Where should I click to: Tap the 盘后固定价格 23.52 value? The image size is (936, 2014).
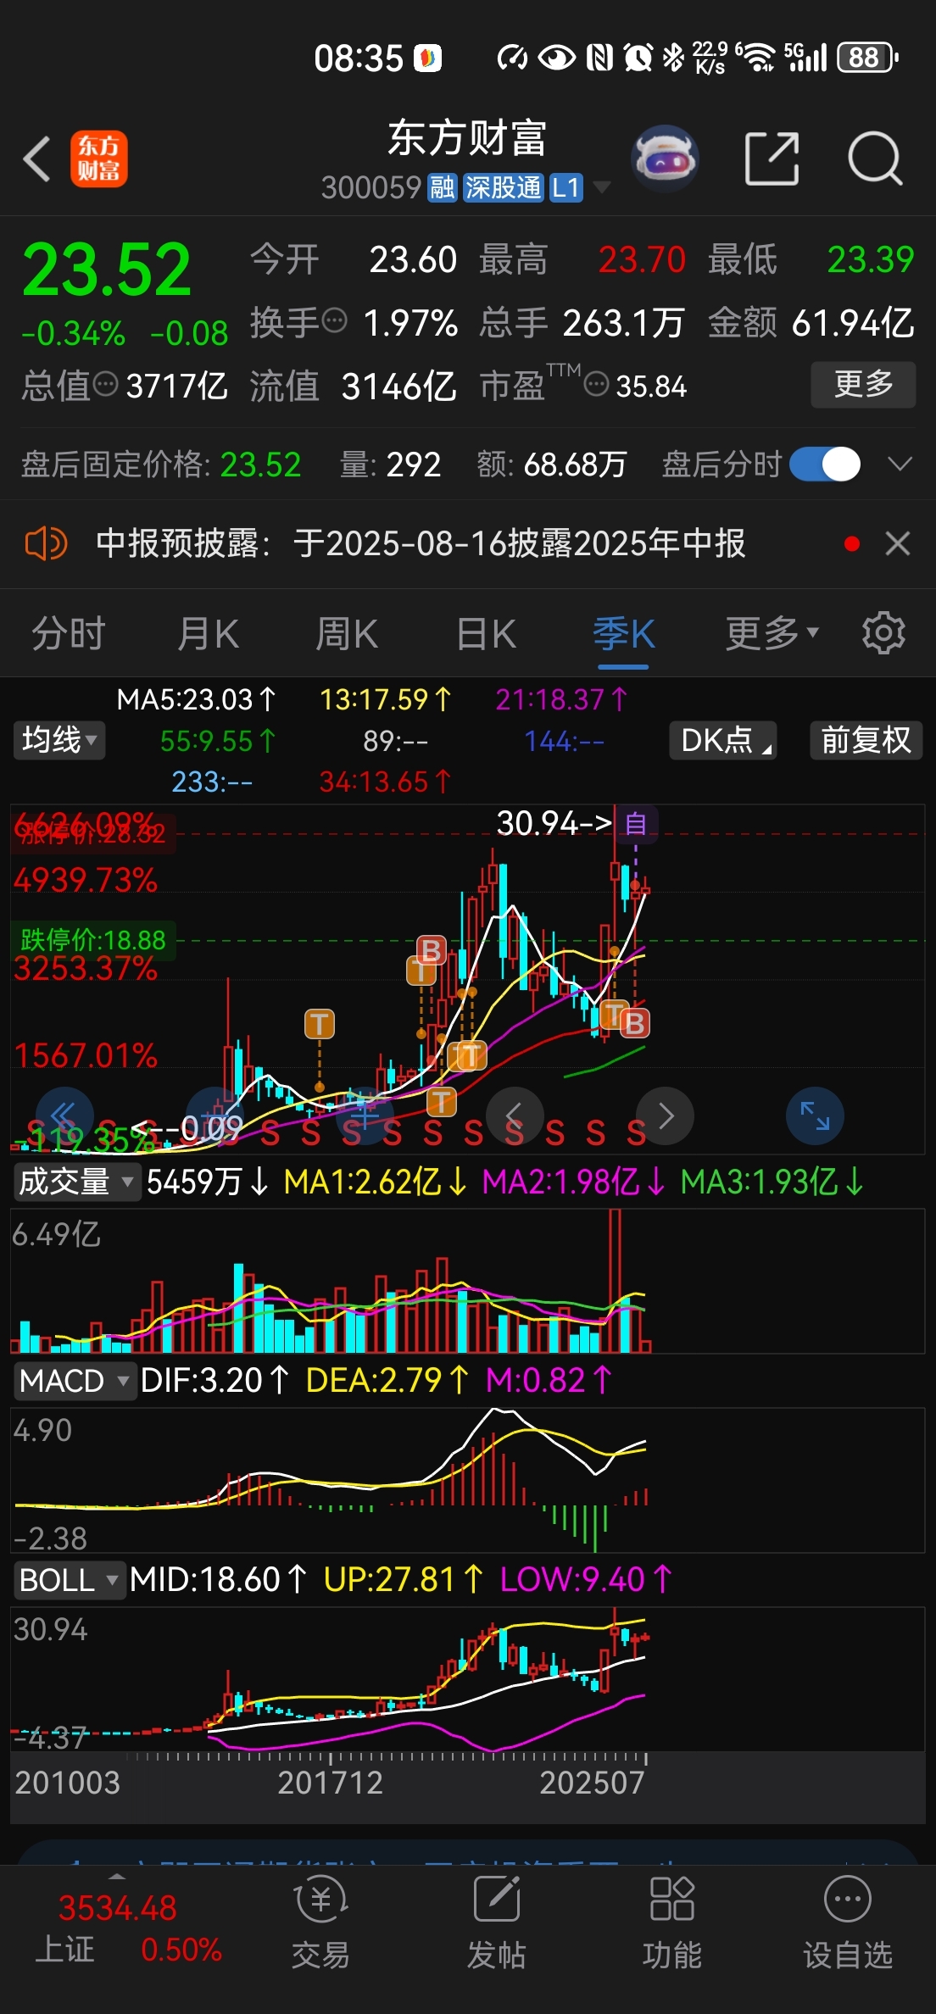[x=260, y=465]
